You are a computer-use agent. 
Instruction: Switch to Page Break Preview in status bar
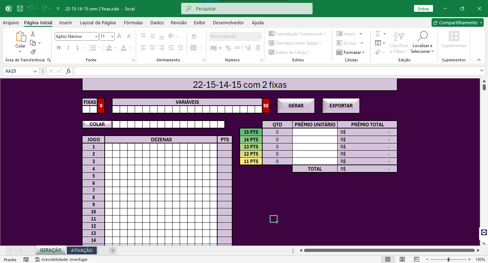pos(417,259)
